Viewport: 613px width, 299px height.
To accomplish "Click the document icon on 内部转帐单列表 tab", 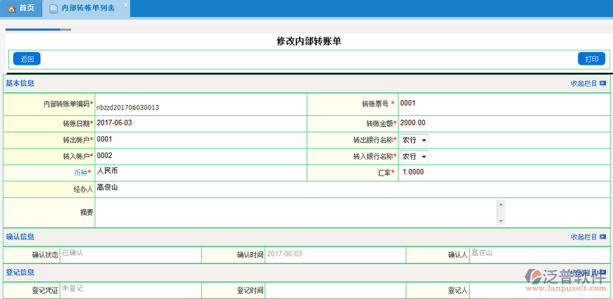I will pyautogui.click(x=54, y=9).
